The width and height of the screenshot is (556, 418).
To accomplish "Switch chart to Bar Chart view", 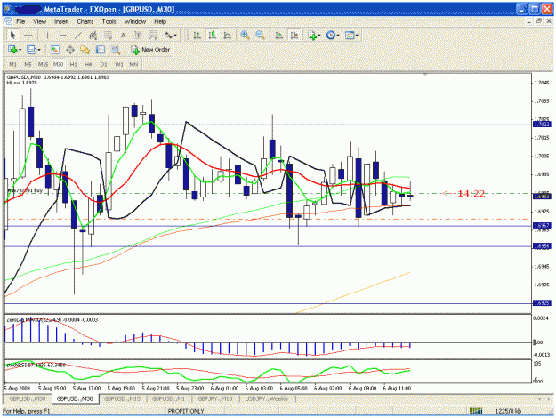I will 197,36.
